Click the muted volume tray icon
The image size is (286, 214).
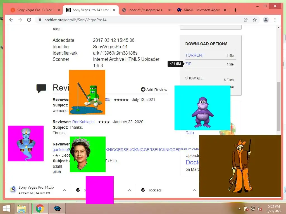click(260, 209)
